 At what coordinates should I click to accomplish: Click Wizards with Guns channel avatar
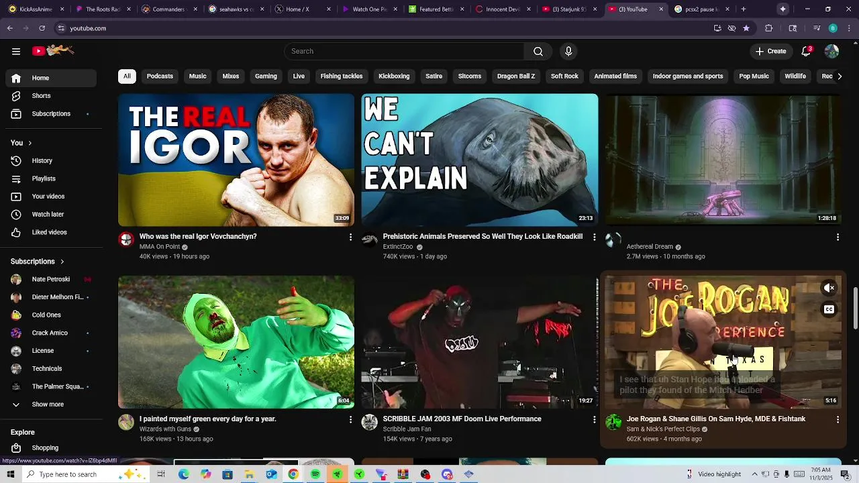point(126,422)
